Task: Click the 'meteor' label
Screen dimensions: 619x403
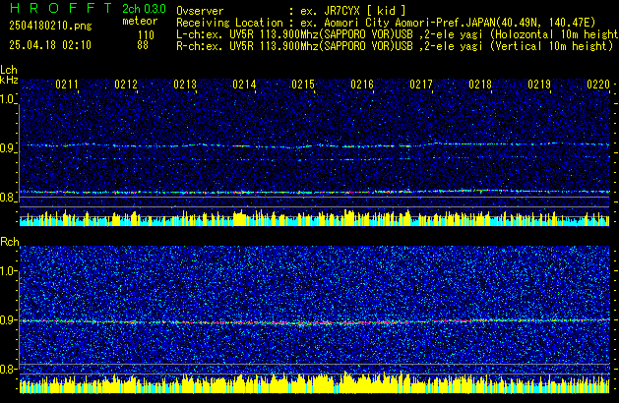Action: (140, 21)
